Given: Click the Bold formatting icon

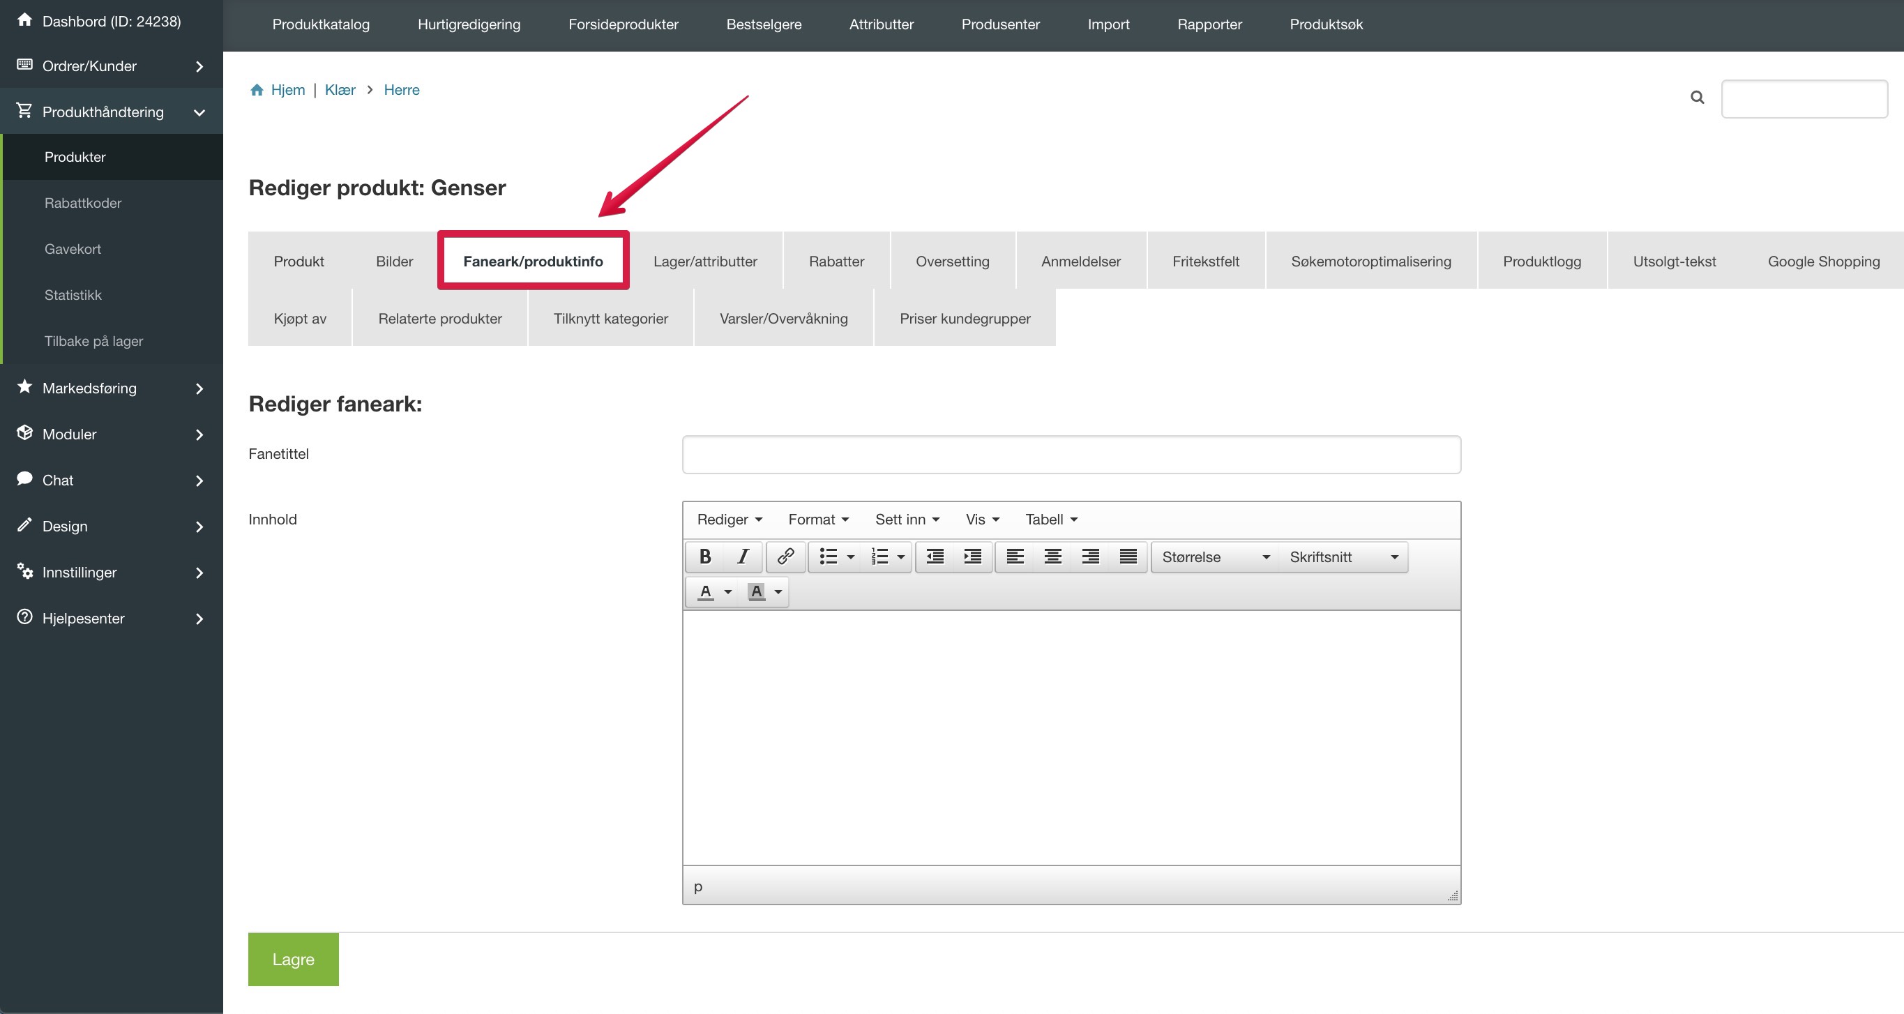Looking at the screenshot, I should 705,557.
